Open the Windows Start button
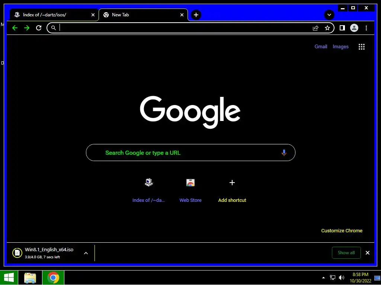Viewport: 381px width, 285px height. click(9, 278)
